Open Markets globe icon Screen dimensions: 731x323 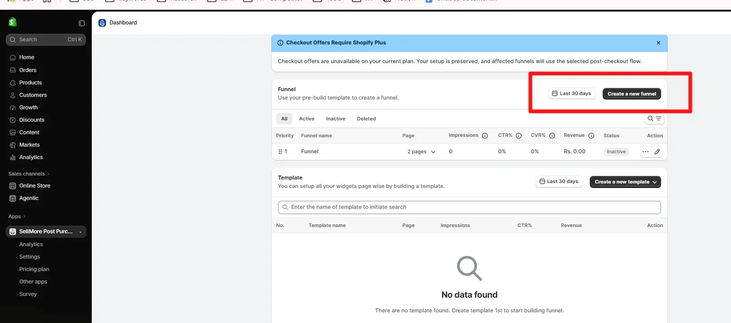12,145
